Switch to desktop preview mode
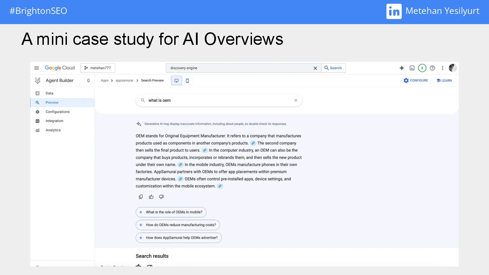The image size is (489, 275). (176, 80)
